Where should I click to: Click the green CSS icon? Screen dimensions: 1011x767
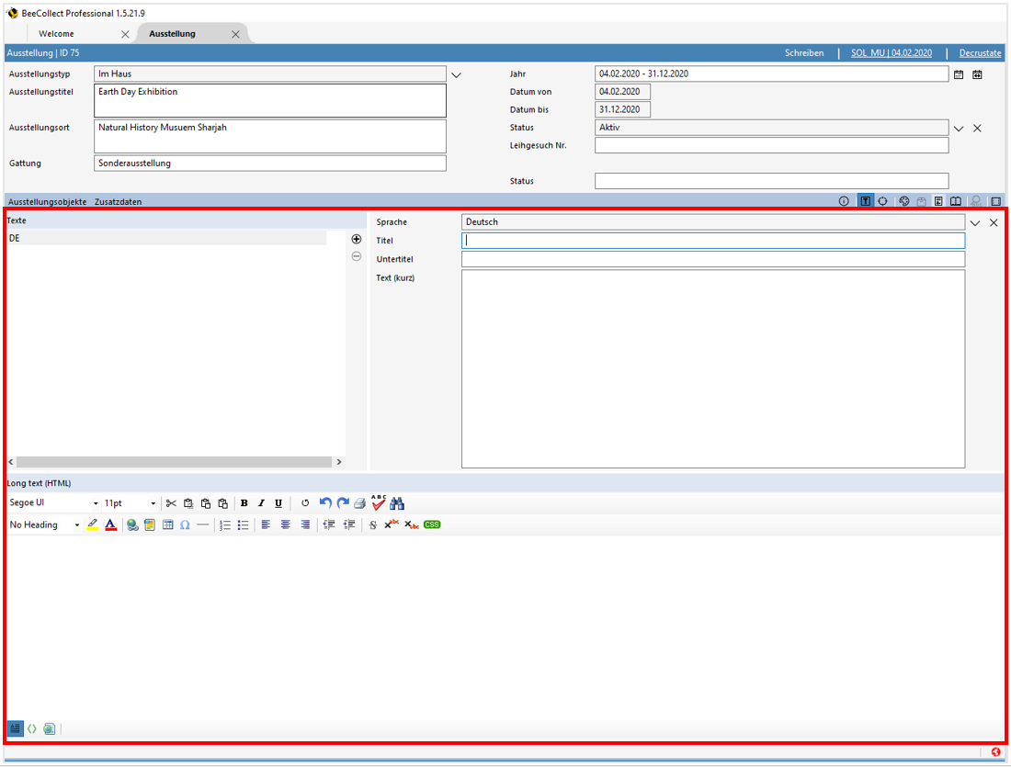[432, 524]
